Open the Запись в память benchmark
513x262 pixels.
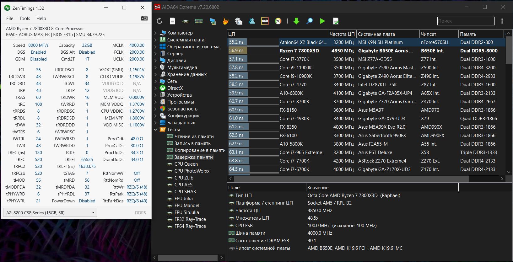[x=192, y=143]
